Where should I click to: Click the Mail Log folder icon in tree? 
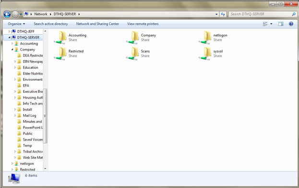[x=19, y=115]
